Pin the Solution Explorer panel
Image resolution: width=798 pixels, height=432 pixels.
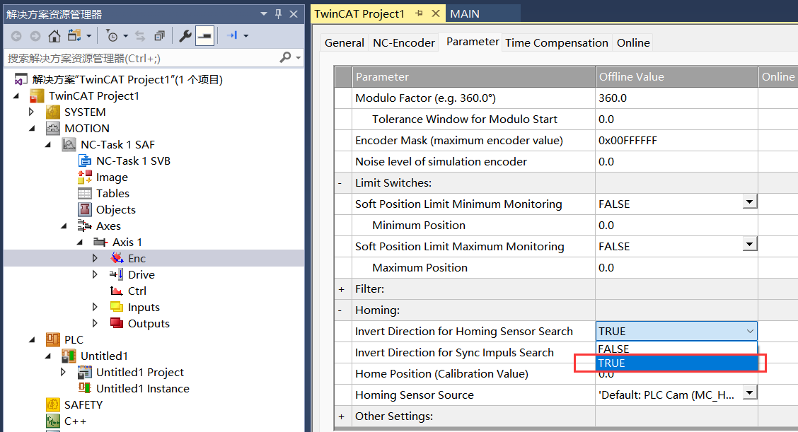[279, 13]
